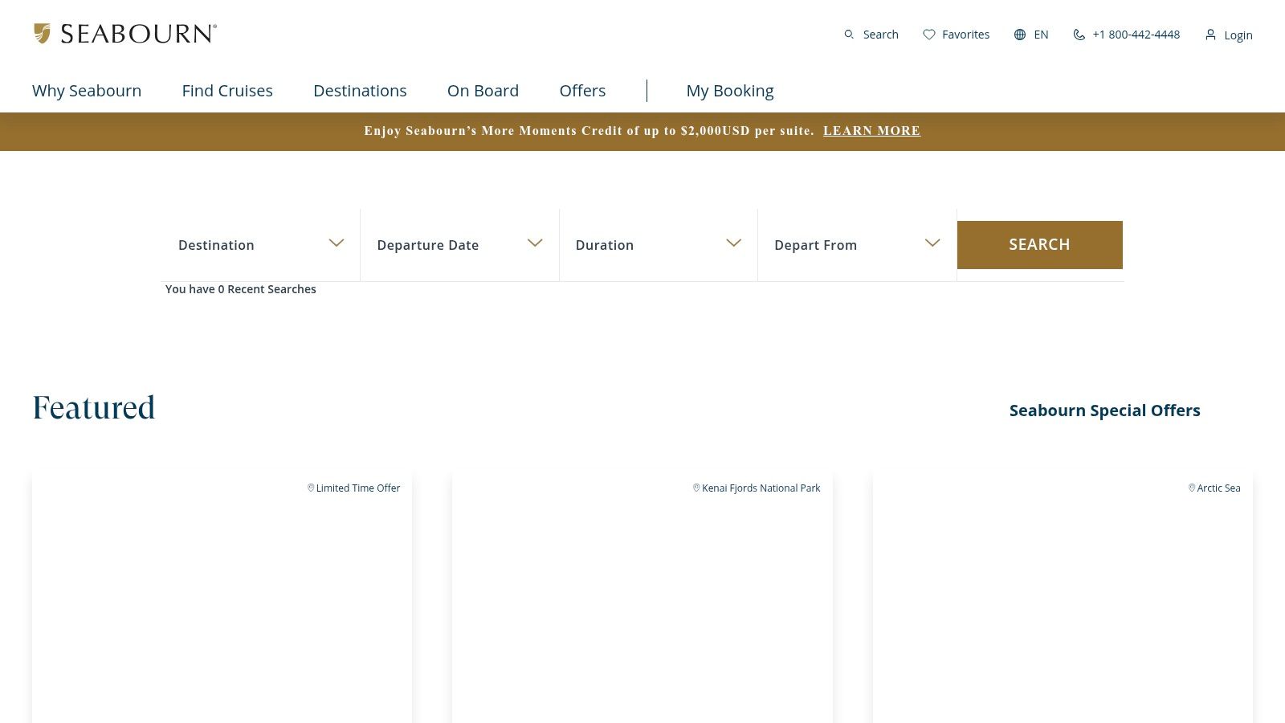
Task: Open the Depart From dropdown
Action: (856, 244)
